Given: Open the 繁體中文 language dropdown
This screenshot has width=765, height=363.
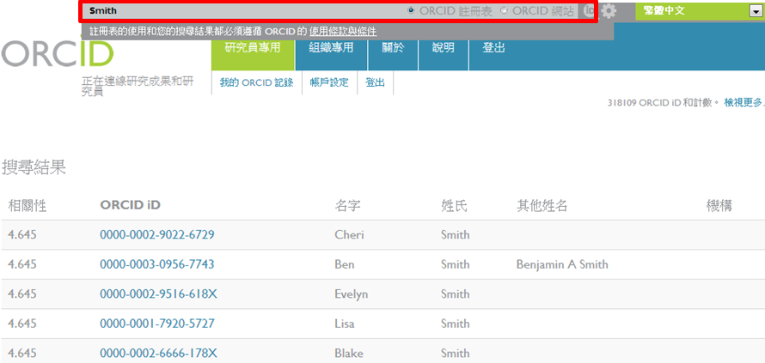Looking at the screenshot, I should tap(700, 11).
